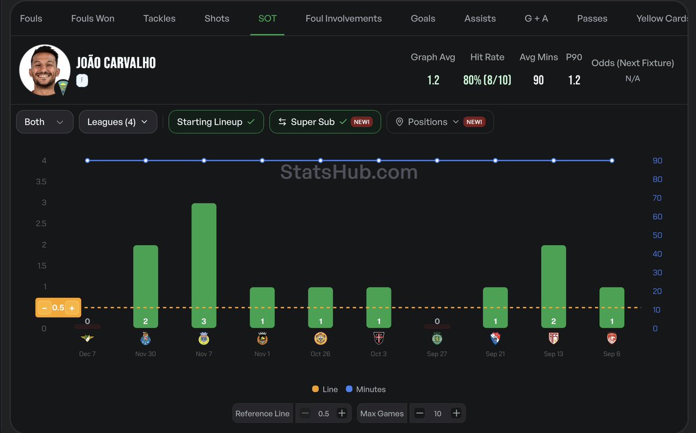This screenshot has height=433, width=696.
Task: Click the team badge above Oct 26
Action: (x=320, y=338)
